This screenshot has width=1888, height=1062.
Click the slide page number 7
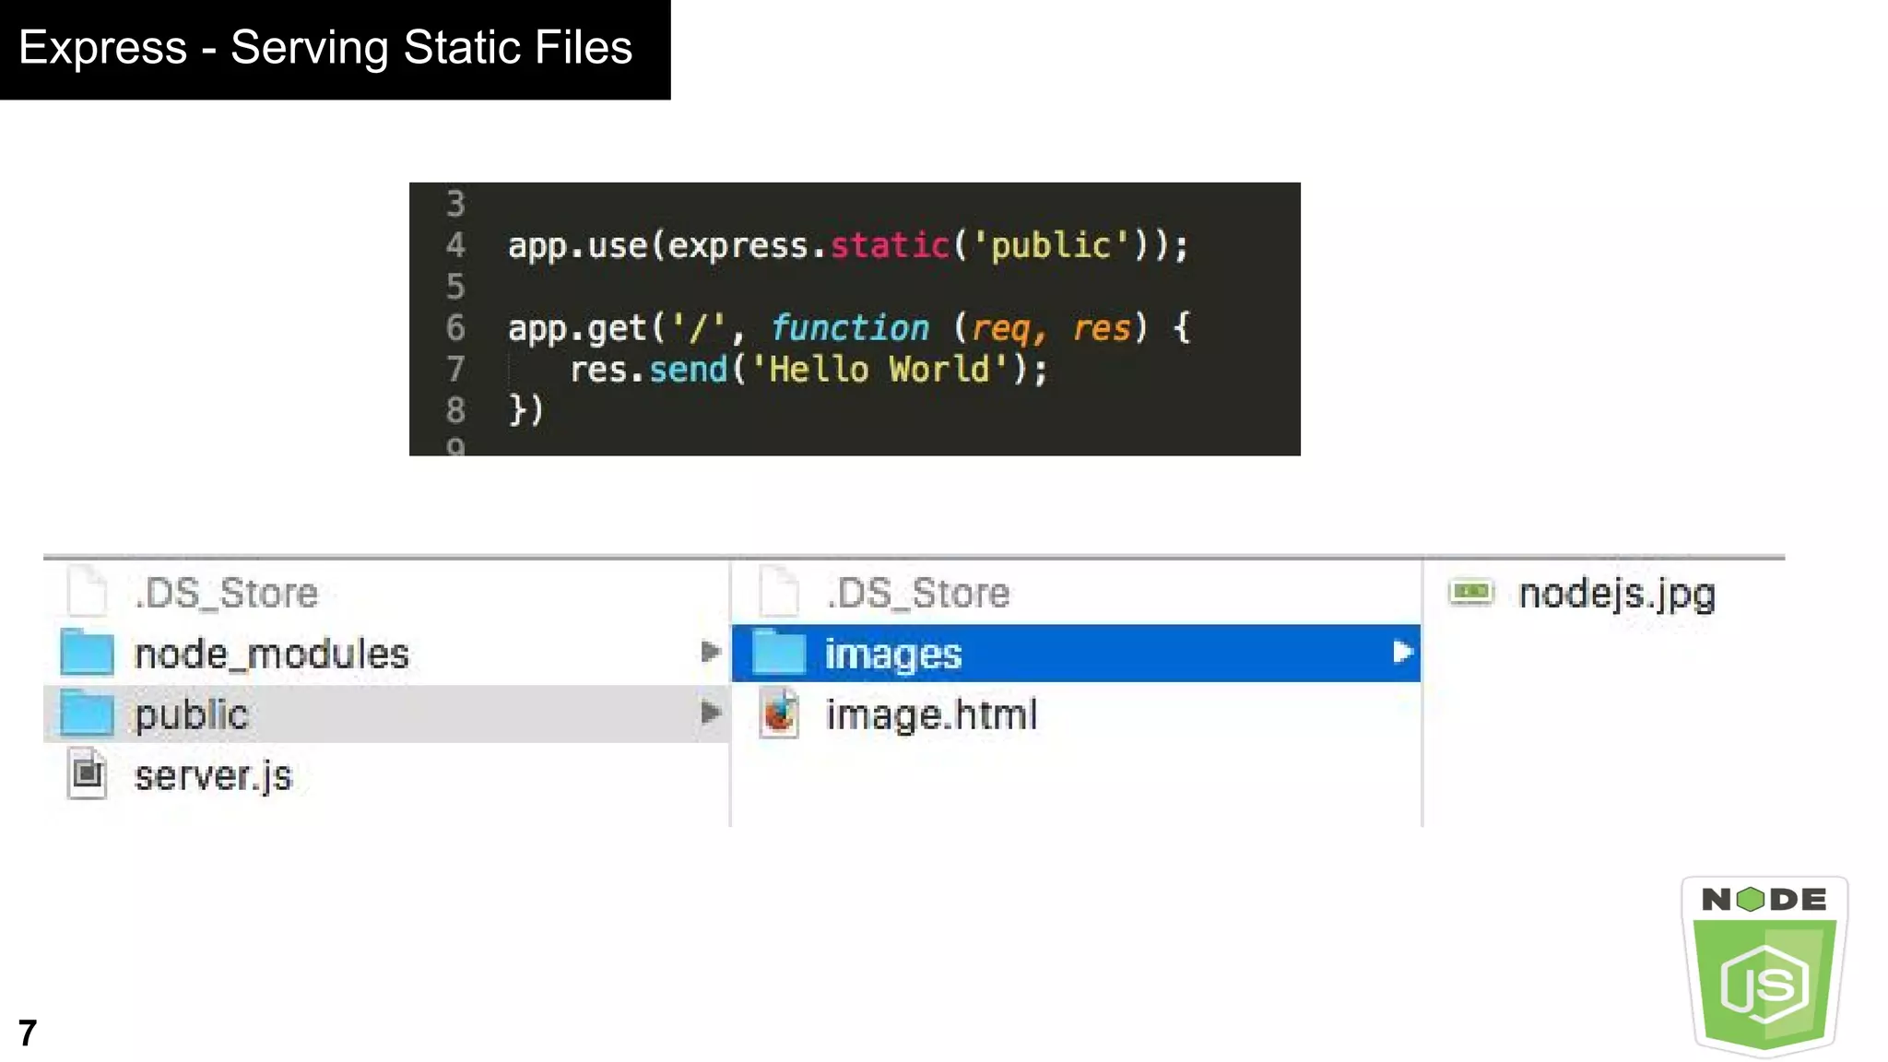coord(28,1032)
